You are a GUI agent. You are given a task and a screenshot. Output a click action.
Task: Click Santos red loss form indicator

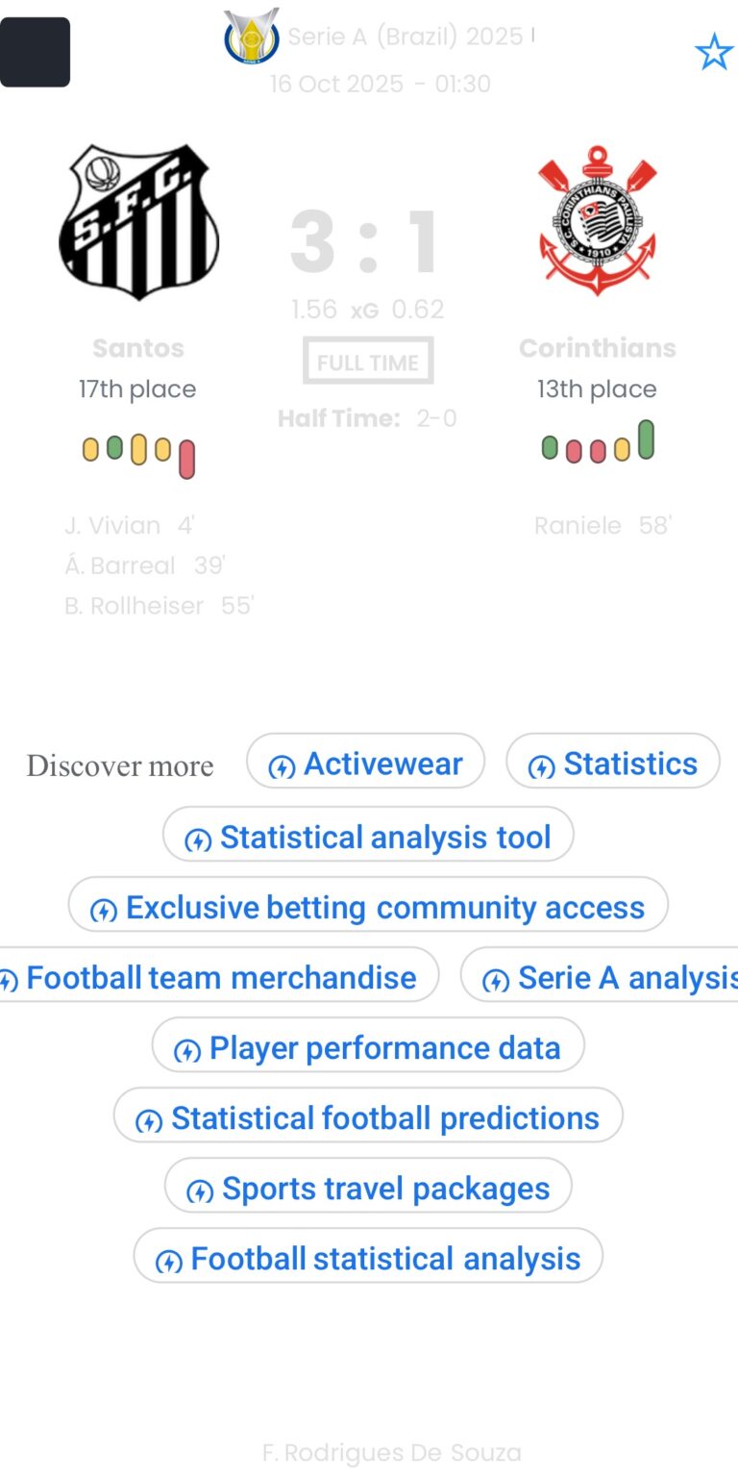[x=186, y=459]
